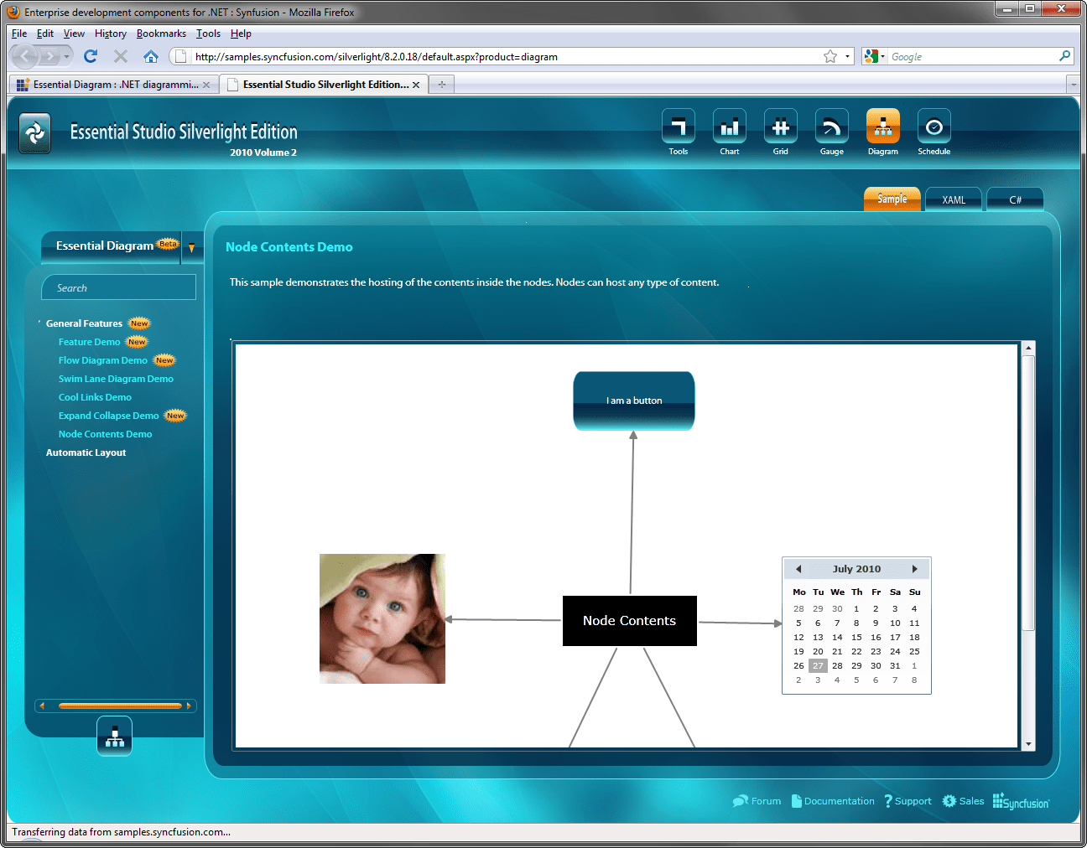Image resolution: width=1087 pixels, height=848 pixels.
Task: Select July 27 in the calendar node
Action: coord(817,664)
